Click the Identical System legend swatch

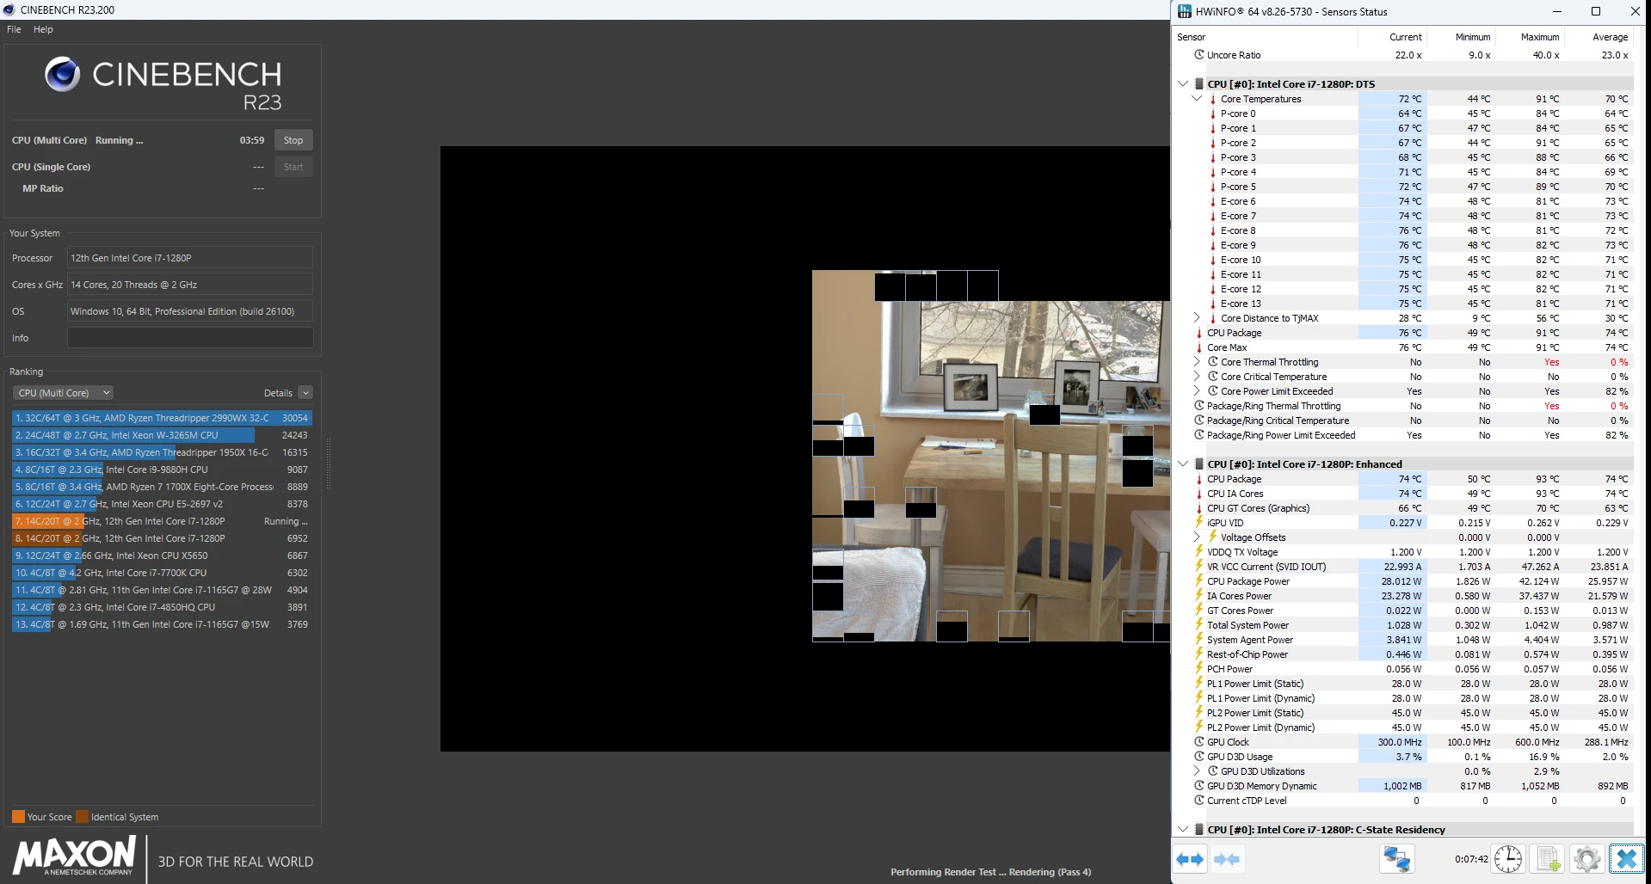pos(82,817)
